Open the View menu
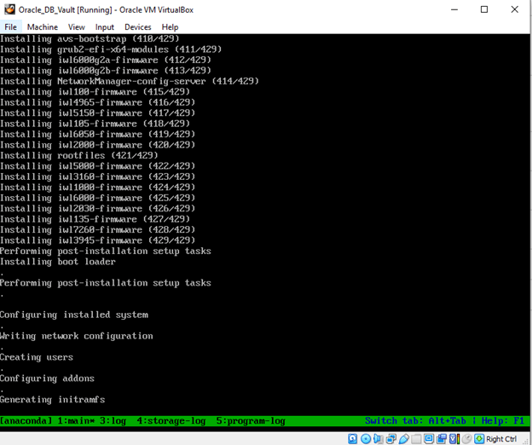The width and height of the screenshot is (532, 445). 77,26
